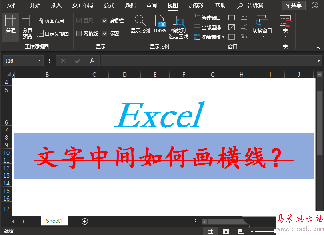Click Normal view icon in status bar
Image resolution: width=324 pixels, height=235 pixels.
(210, 231)
